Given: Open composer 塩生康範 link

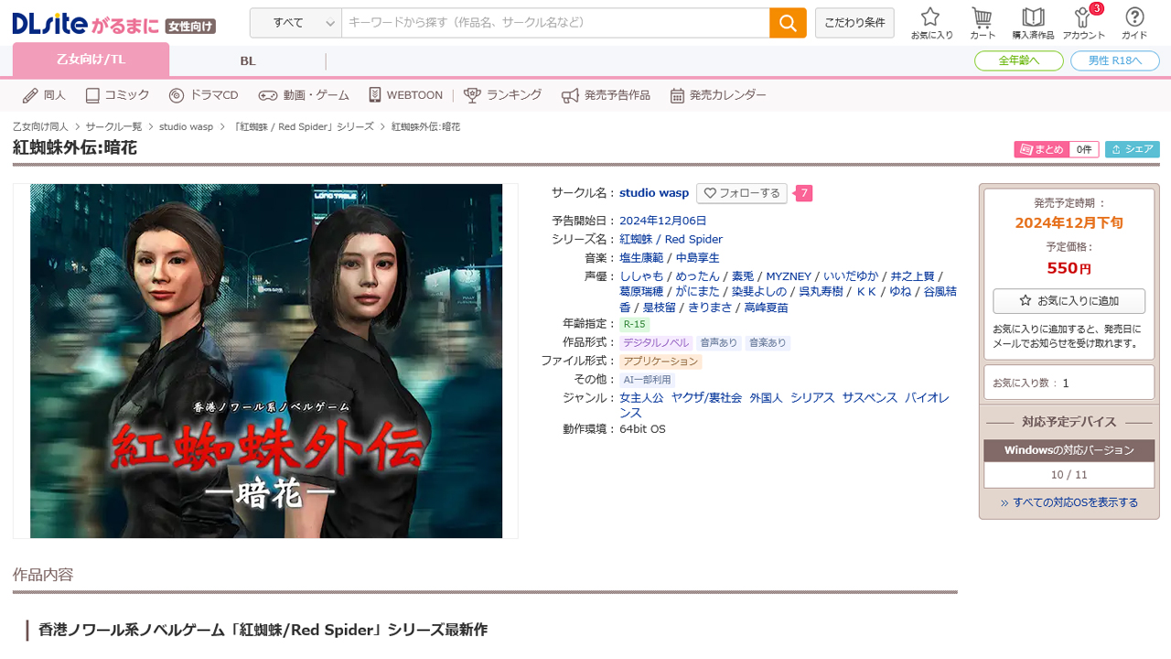Looking at the screenshot, I should point(641,258).
